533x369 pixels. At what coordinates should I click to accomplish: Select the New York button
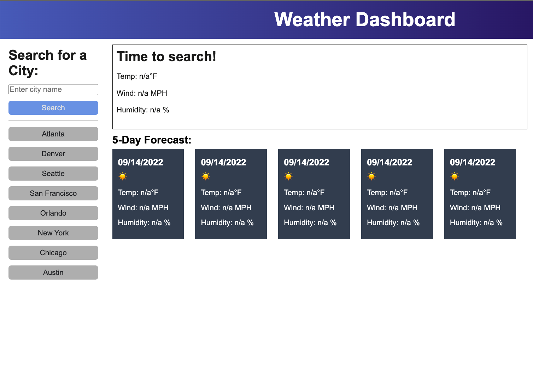point(53,233)
